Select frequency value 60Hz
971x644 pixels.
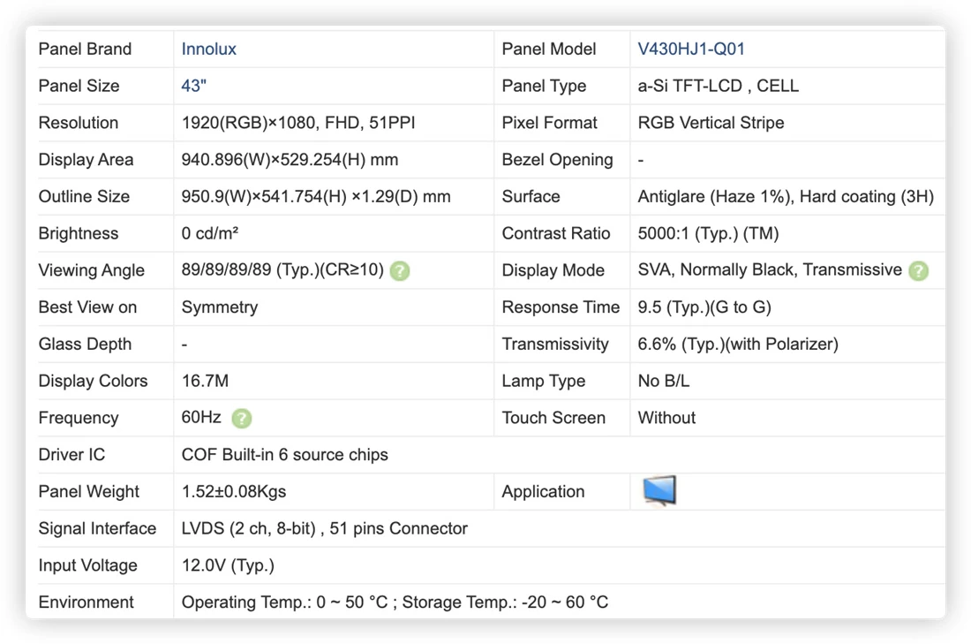[x=201, y=417]
